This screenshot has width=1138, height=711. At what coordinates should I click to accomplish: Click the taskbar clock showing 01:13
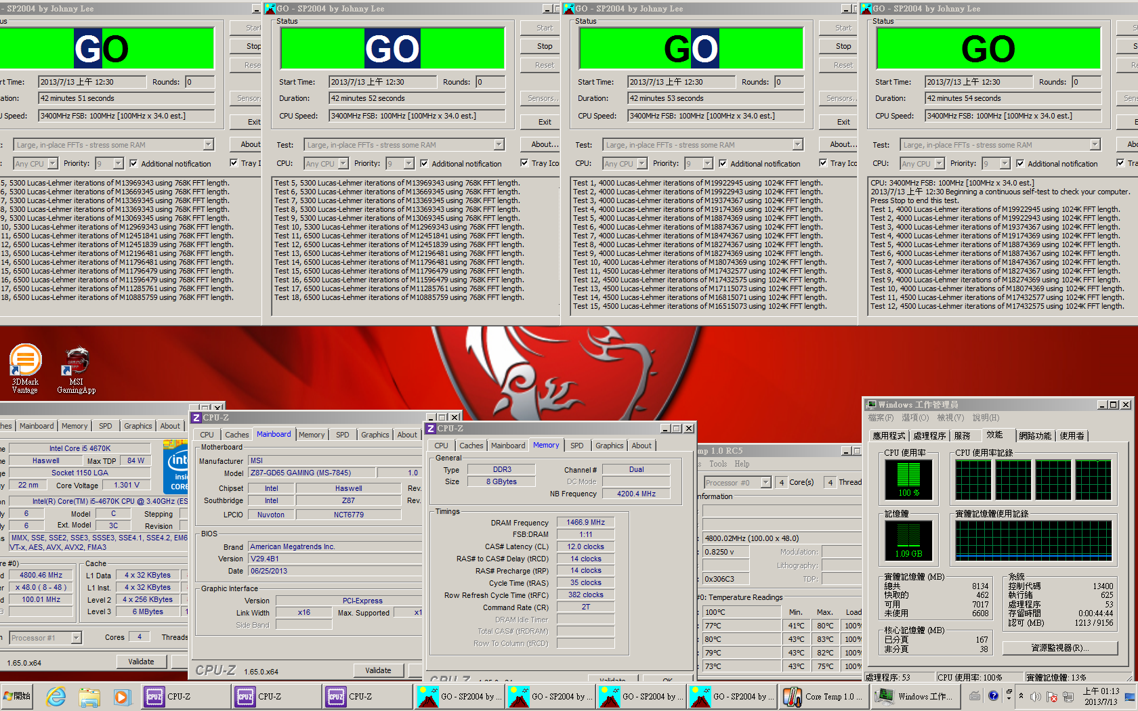pos(1101,696)
